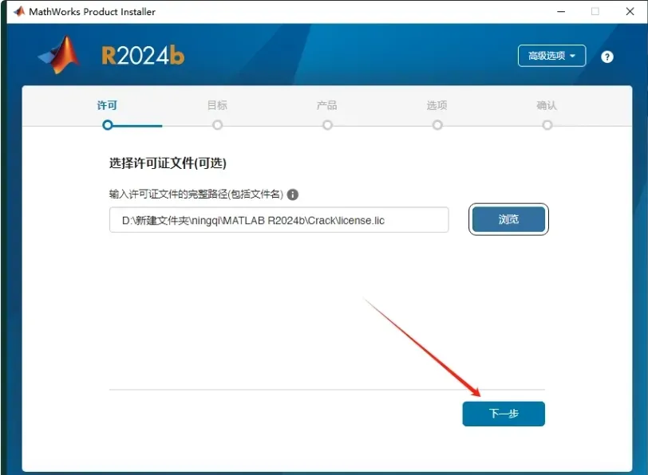
Task: Select the 选项 step tab
Action: click(x=437, y=106)
